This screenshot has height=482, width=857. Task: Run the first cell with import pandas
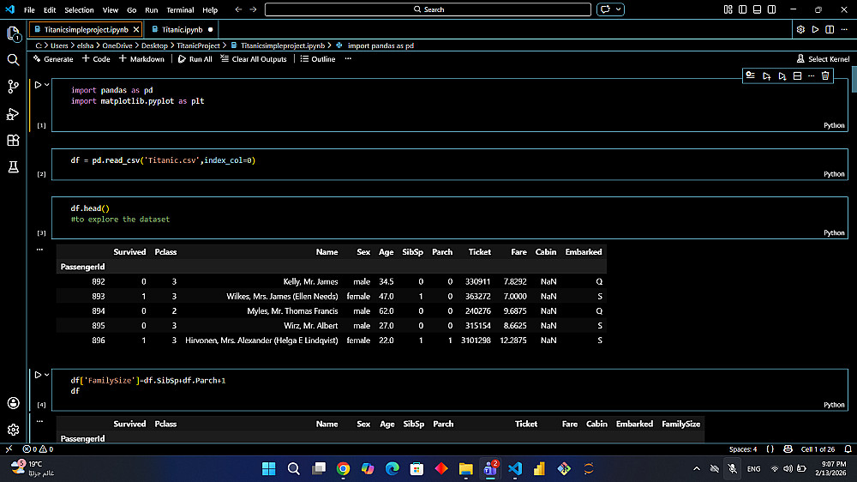[x=38, y=85]
